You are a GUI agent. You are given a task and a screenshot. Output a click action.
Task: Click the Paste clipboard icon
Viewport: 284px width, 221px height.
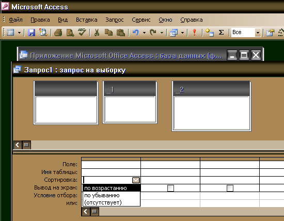tap(121, 33)
